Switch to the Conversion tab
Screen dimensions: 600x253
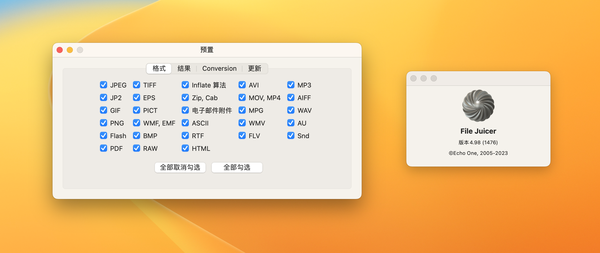pos(219,68)
